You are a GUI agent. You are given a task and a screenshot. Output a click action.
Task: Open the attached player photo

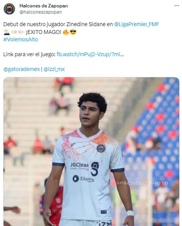(91, 151)
